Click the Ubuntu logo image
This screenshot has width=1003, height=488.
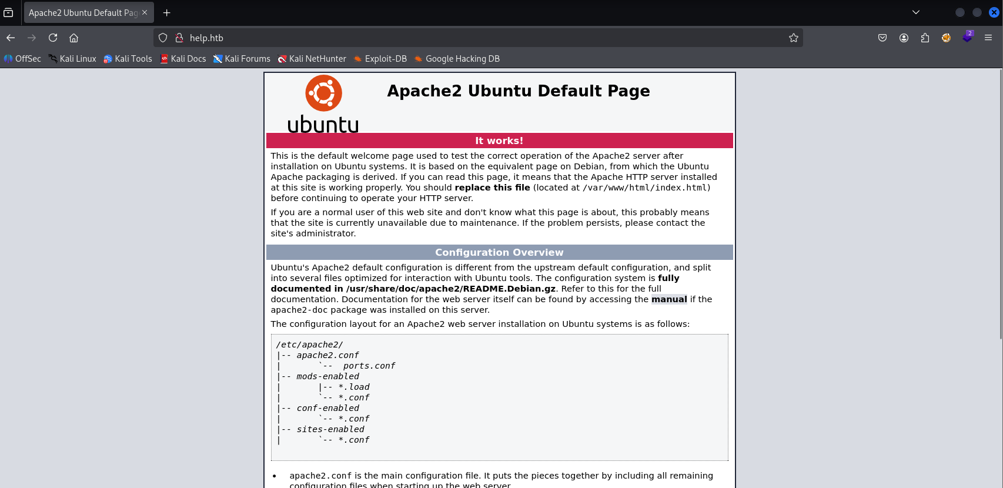(323, 104)
